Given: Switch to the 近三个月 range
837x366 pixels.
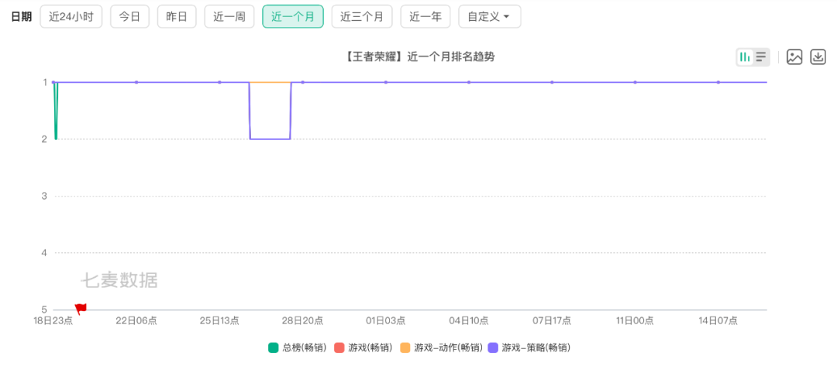Looking at the screenshot, I should (362, 16).
